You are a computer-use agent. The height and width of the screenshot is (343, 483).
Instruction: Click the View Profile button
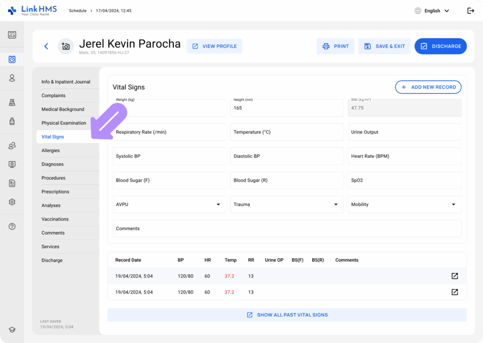click(x=215, y=46)
